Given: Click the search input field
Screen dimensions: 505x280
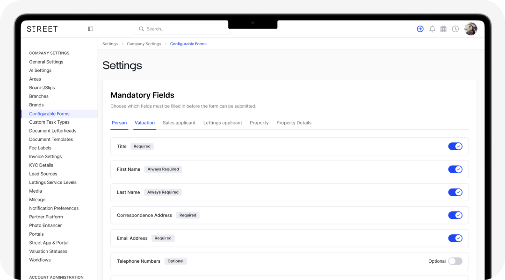Looking at the screenshot, I should (x=182, y=29).
